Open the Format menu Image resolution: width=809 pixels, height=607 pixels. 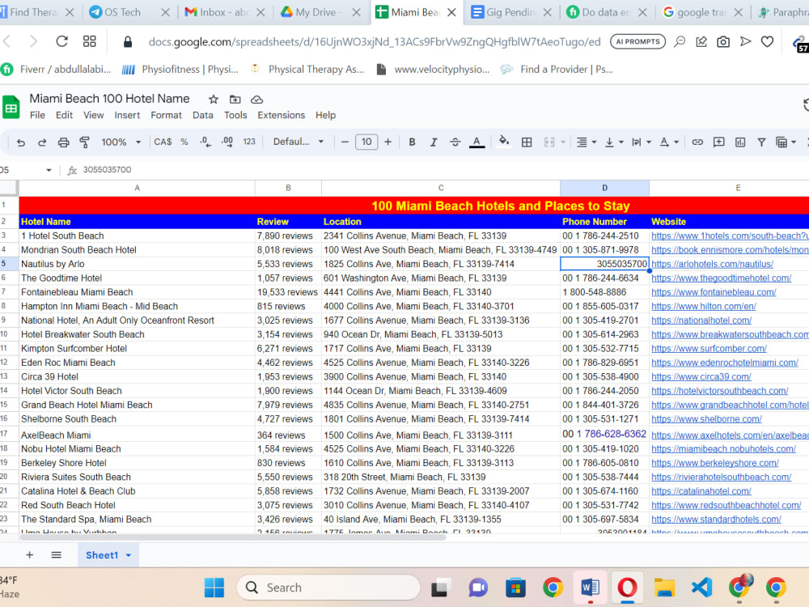tap(166, 115)
